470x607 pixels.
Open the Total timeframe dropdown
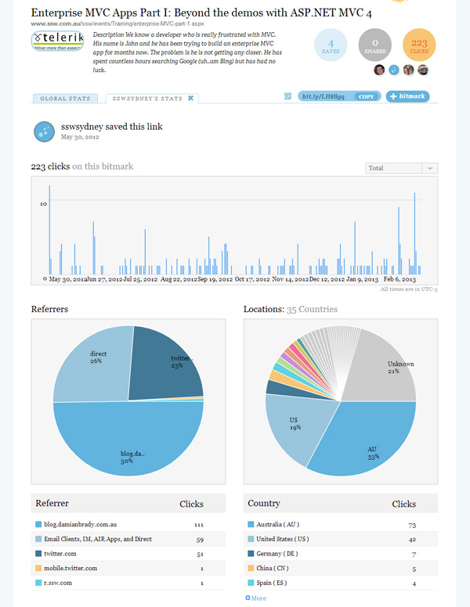401,168
